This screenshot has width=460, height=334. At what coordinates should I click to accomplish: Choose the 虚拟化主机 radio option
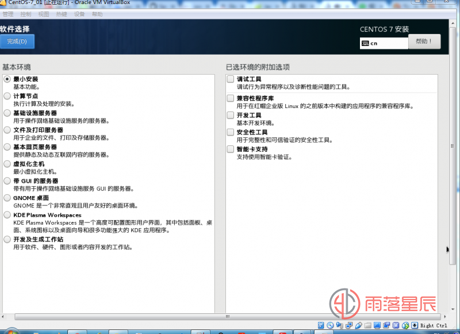coord(7,164)
